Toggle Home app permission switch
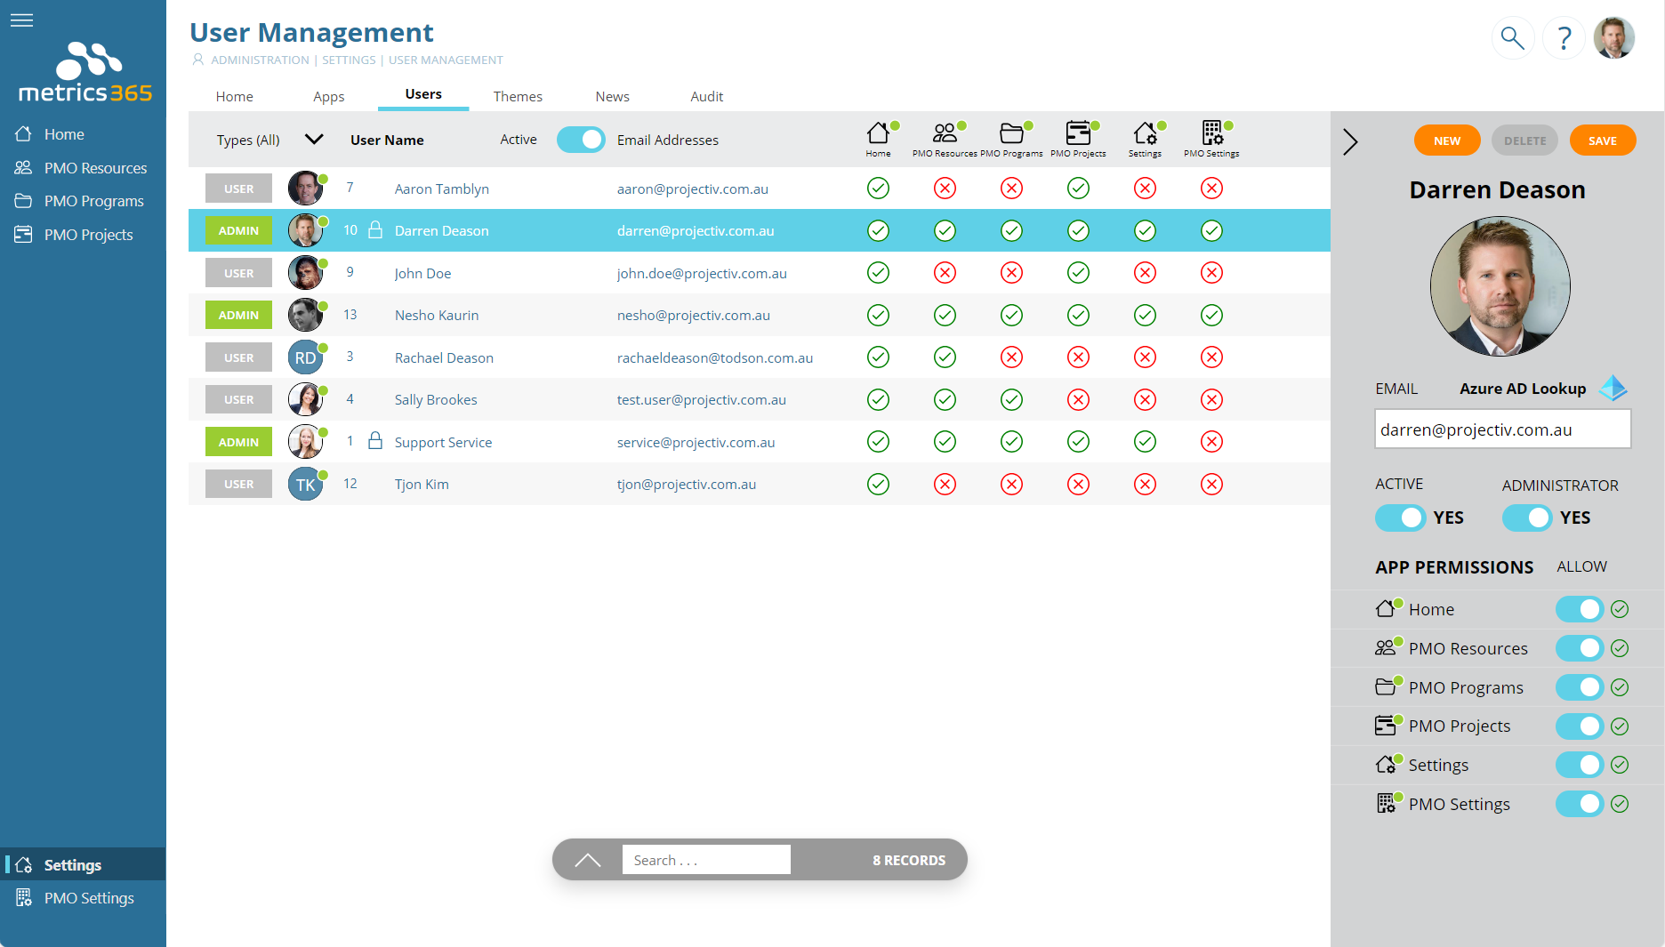1665x947 pixels. [x=1580, y=609]
